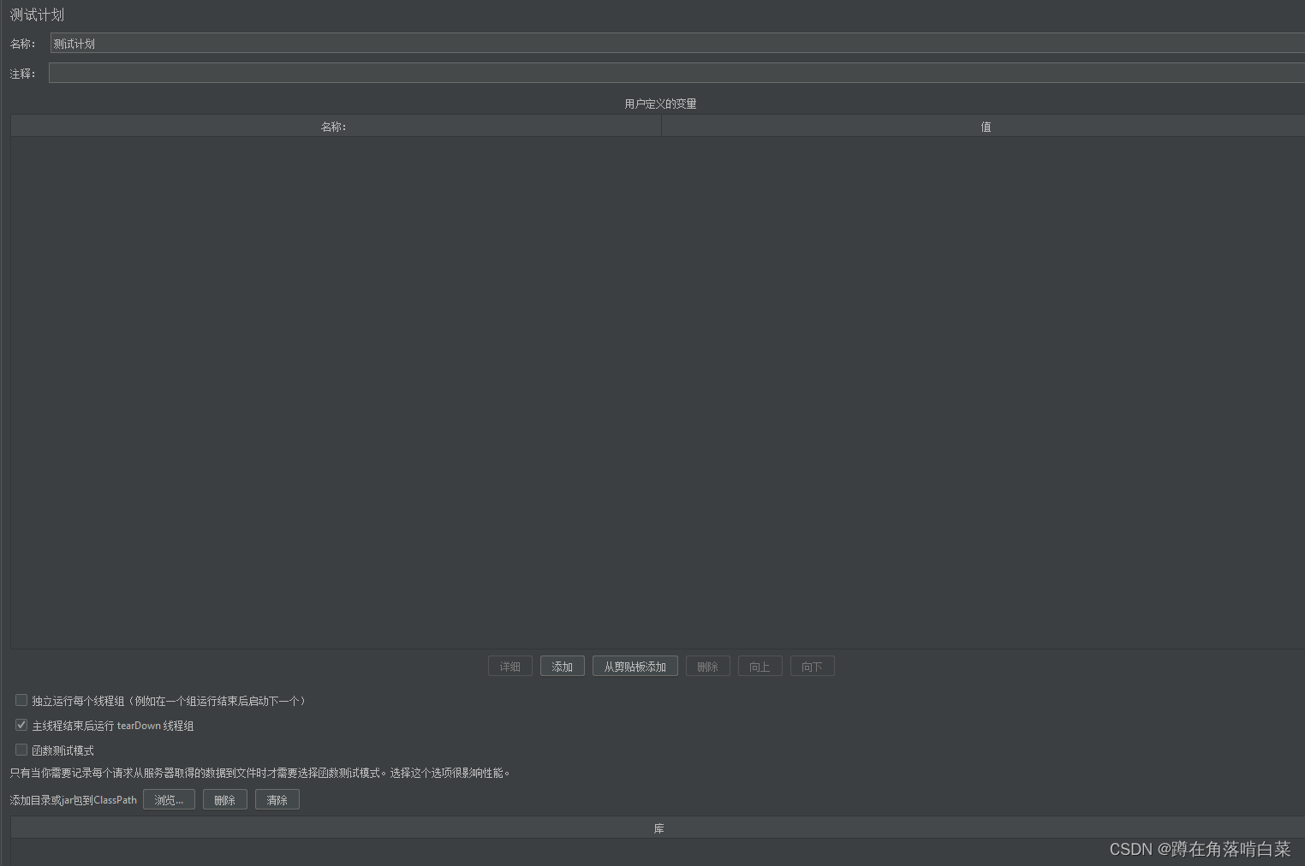Enable 函数测试模式 checkbox

[21, 750]
